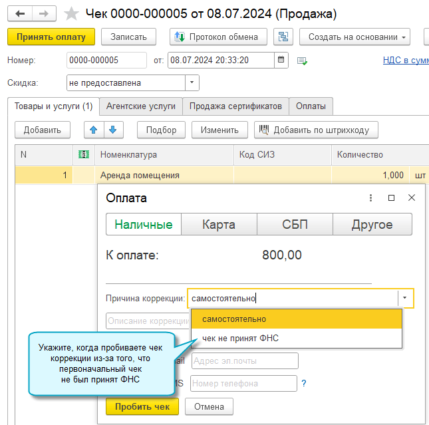The image size is (429, 425).
Task: Click the back navigation arrow
Action: click(x=20, y=13)
